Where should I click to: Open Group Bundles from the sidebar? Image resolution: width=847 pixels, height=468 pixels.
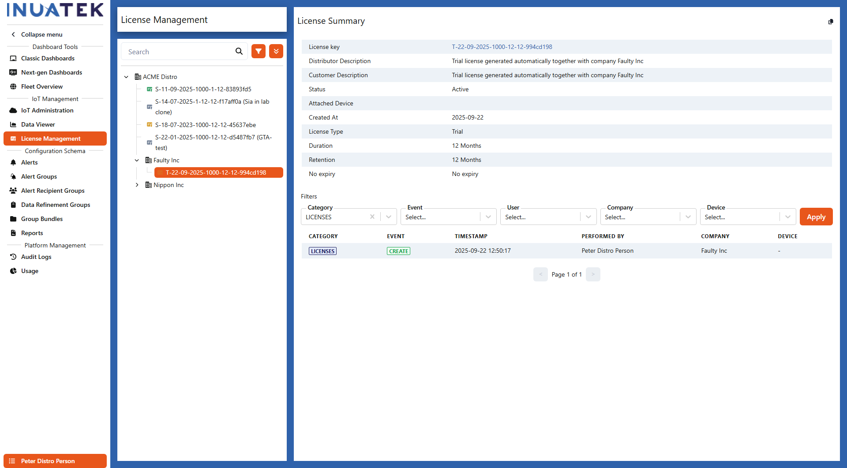42,219
